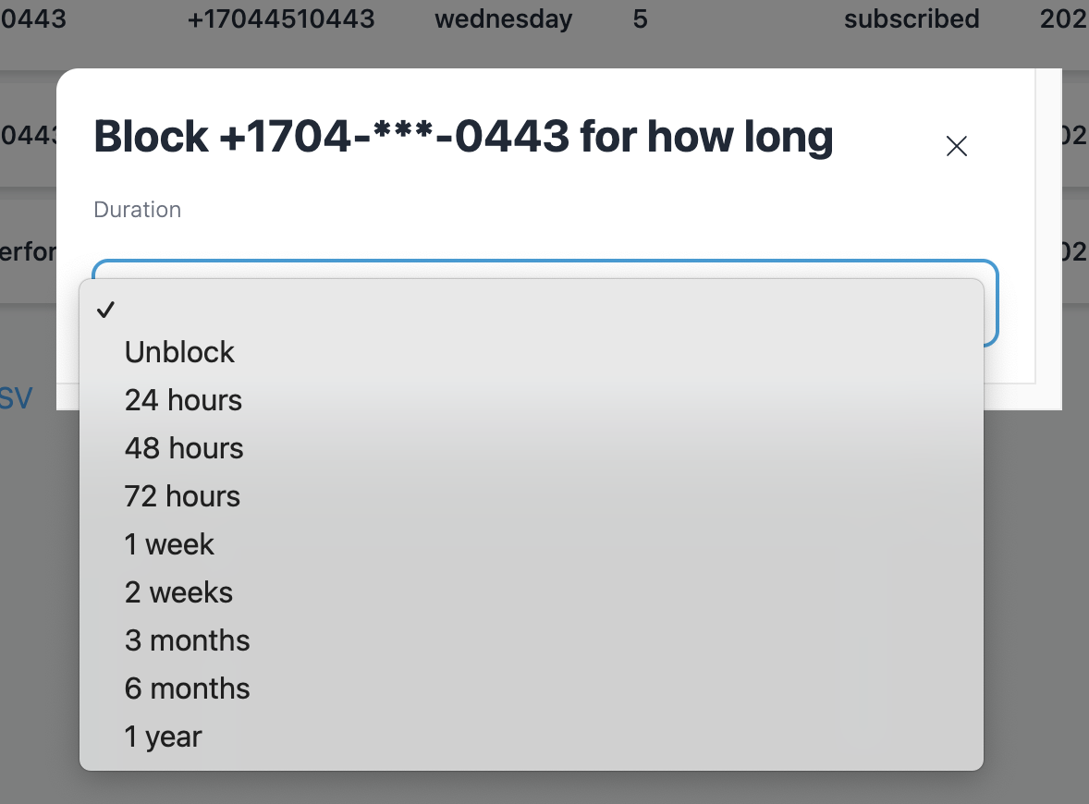Click the Block +1704-***-0443 dialog heading
Screen dimensions: 1089x804
[463, 137]
